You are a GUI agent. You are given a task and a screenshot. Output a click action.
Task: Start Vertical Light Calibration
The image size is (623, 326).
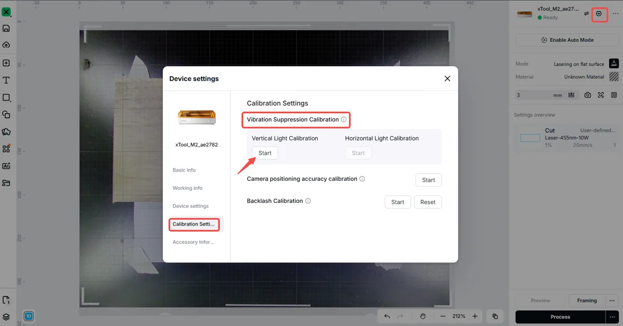(265, 153)
